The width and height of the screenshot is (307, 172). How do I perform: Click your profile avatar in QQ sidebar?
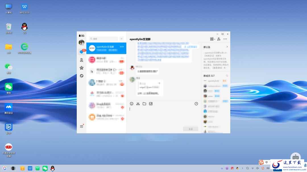click(82, 42)
